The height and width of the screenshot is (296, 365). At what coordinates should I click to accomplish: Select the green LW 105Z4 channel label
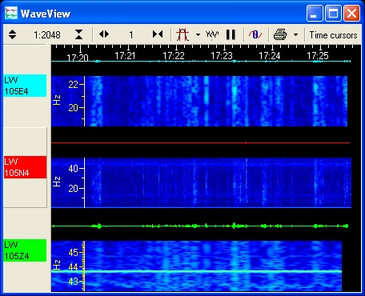point(25,250)
